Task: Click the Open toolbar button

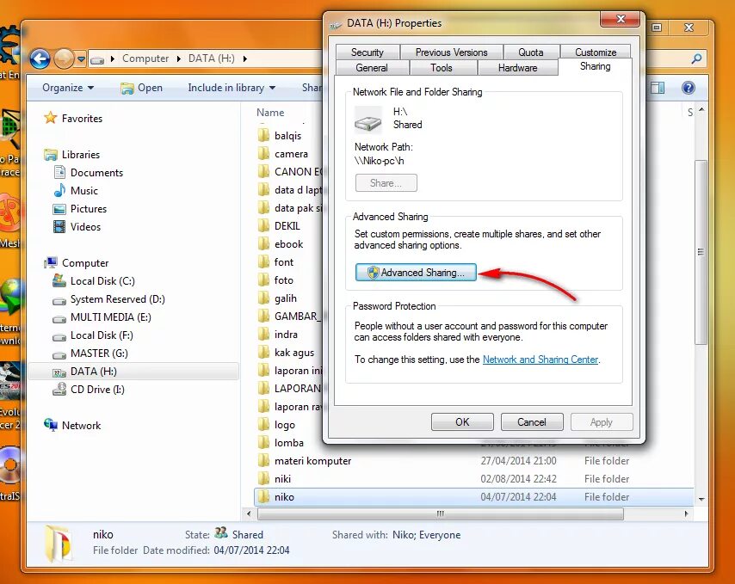Action: point(141,88)
